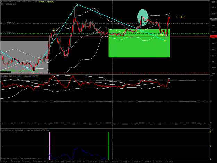Viewport: 217px width, 163px height.
Task: Click the '22 Jul 15:30' time axis label
Action: [70, 162]
